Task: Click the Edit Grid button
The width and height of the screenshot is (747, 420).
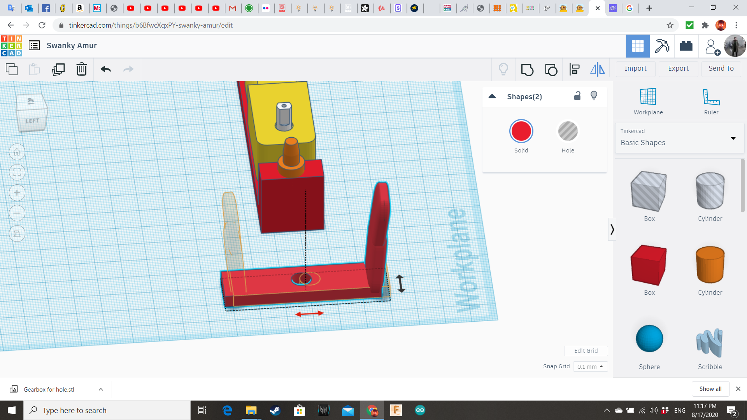Action: tap(586, 351)
